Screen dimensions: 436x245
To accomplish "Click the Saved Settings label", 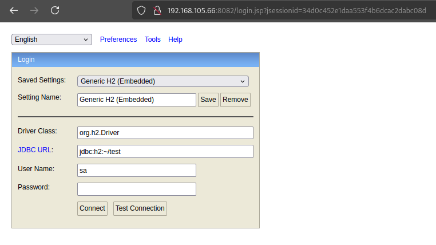I will click(42, 80).
